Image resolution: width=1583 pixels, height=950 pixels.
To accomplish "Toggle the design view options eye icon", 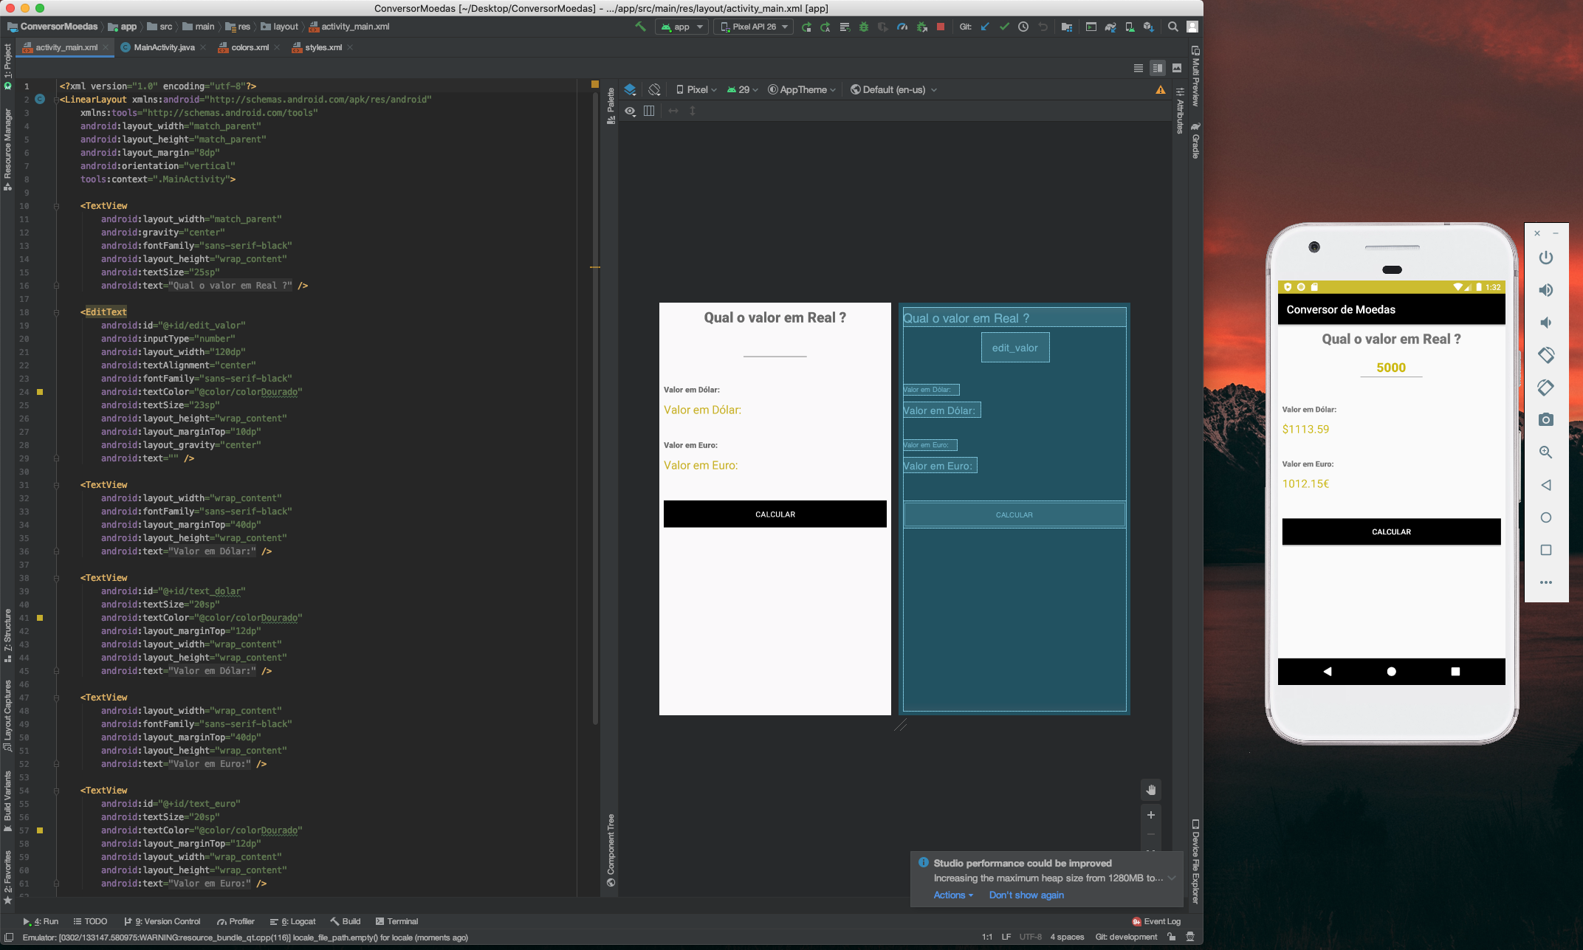I will tap(630, 111).
